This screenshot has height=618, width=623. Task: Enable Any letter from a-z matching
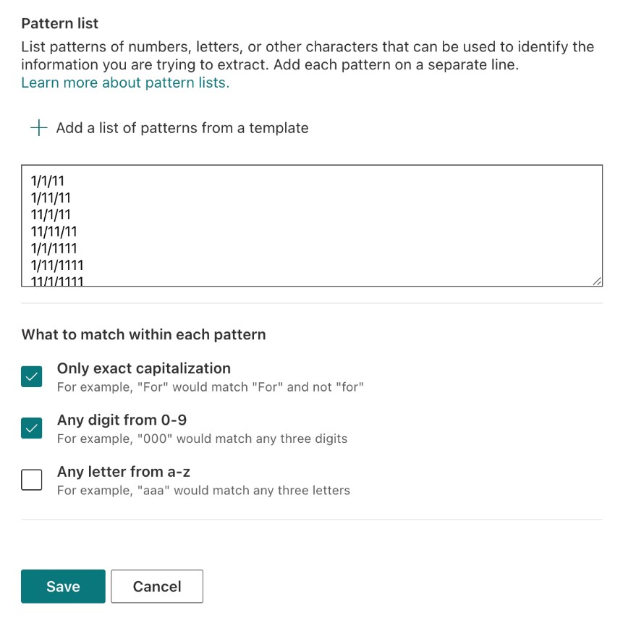(x=32, y=479)
